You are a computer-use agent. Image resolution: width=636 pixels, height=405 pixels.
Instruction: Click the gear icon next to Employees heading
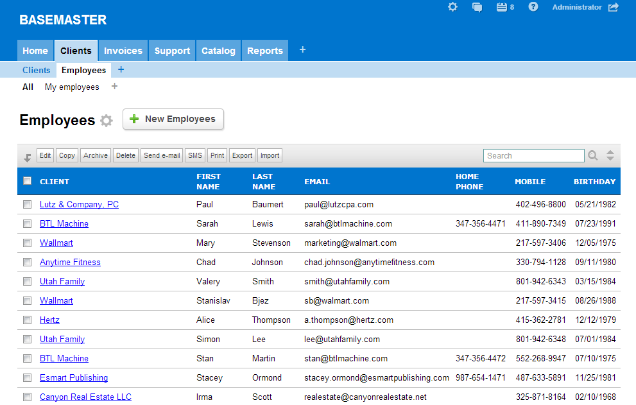pos(107,121)
